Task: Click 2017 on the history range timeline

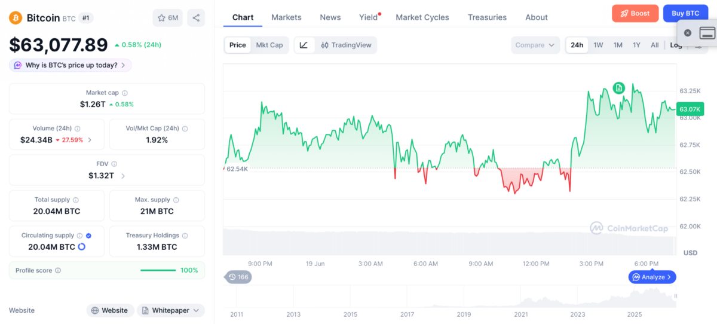Action: (x=407, y=314)
